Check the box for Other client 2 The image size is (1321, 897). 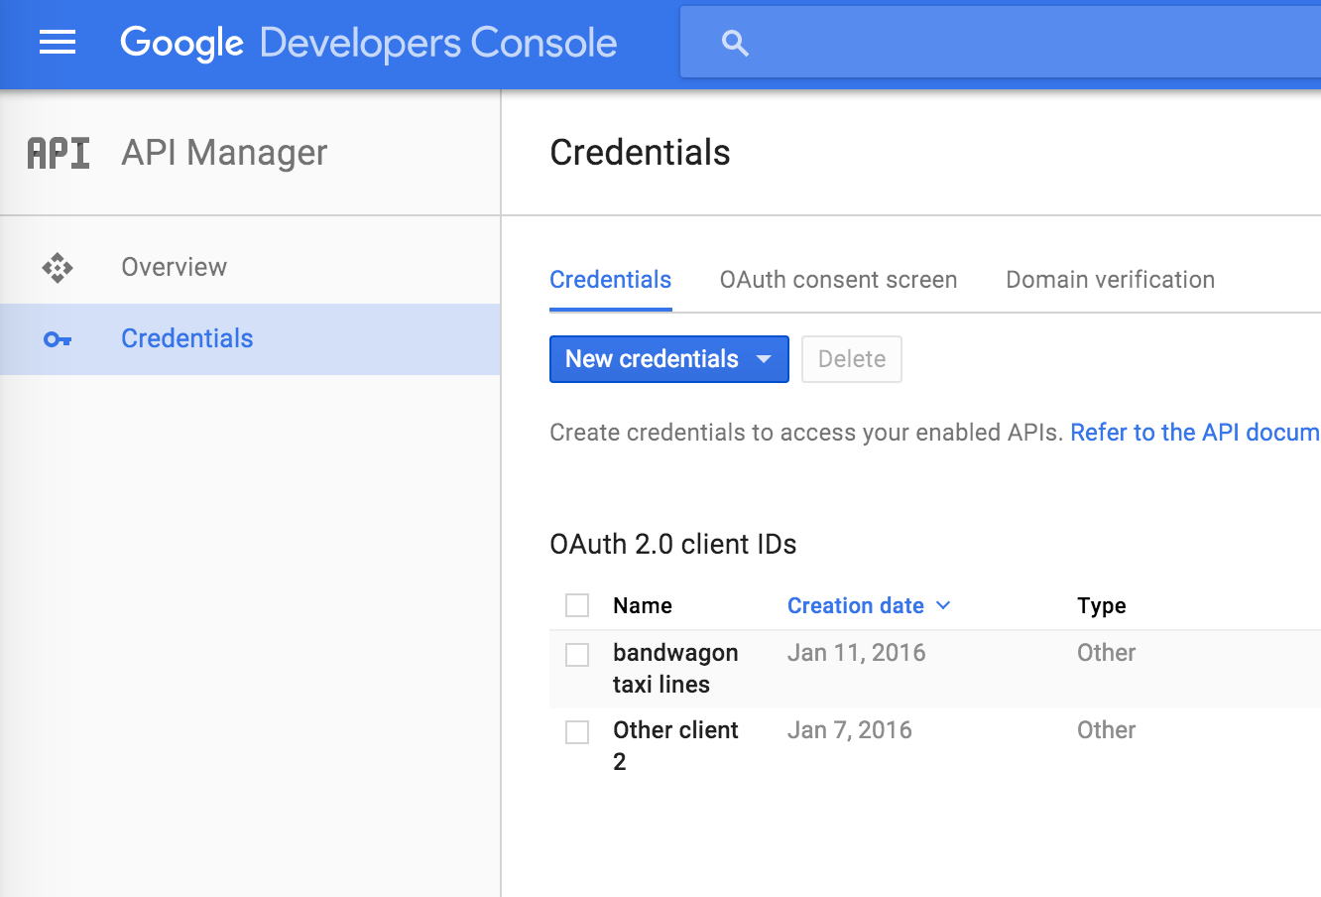[577, 732]
